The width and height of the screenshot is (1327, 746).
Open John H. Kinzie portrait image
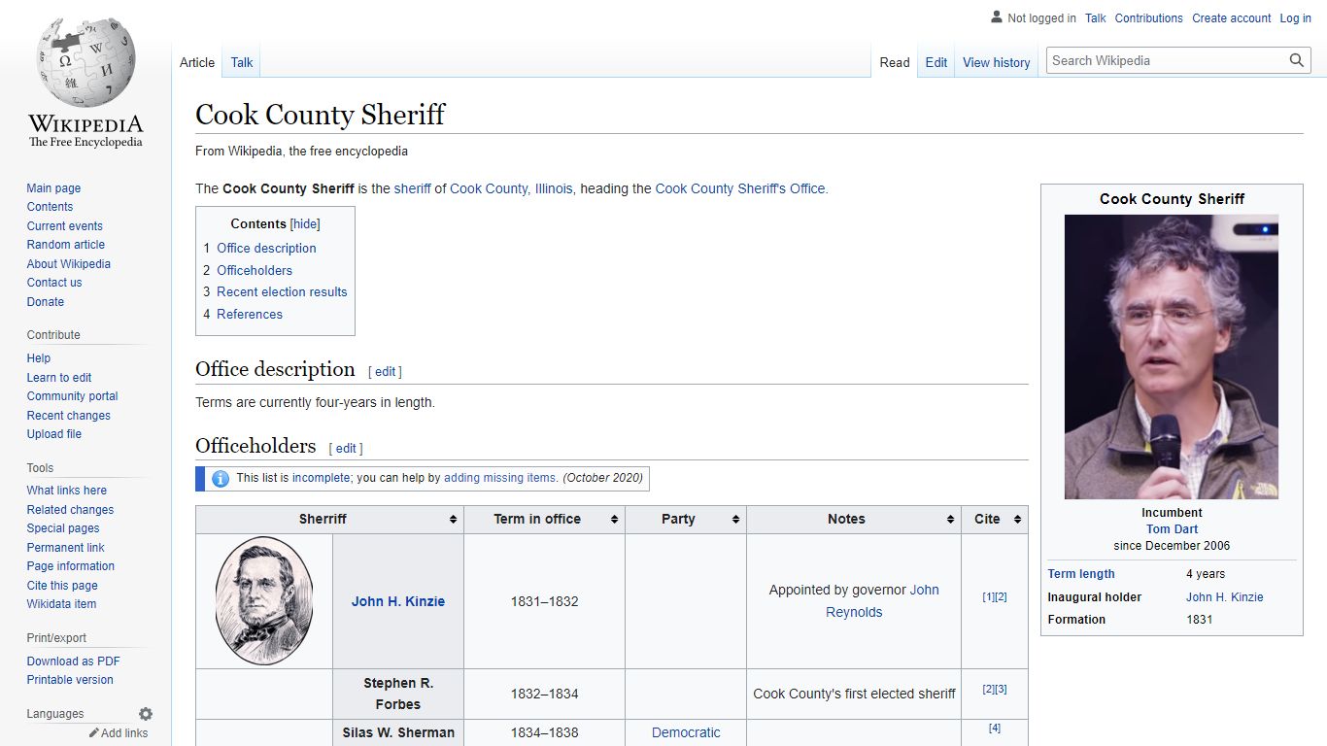[264, 601]
